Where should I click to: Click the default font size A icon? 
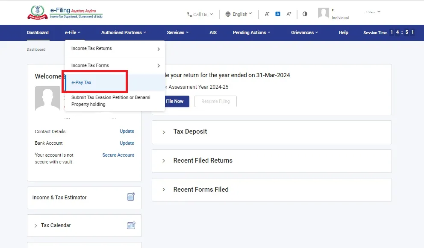(x=277, y=14)
